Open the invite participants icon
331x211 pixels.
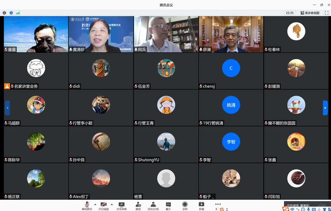138,204
